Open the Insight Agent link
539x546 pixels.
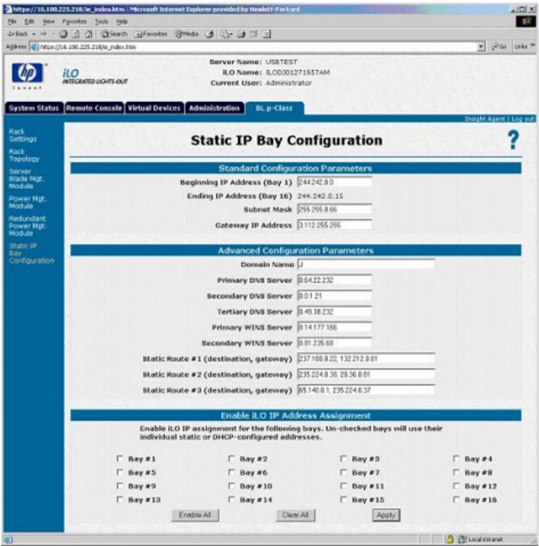click(485, 119)
